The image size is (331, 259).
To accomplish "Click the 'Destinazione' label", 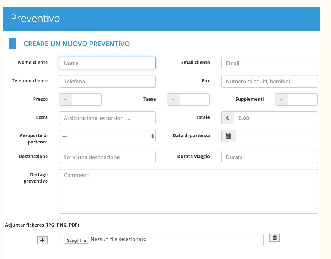I will [x=33, y=157].
